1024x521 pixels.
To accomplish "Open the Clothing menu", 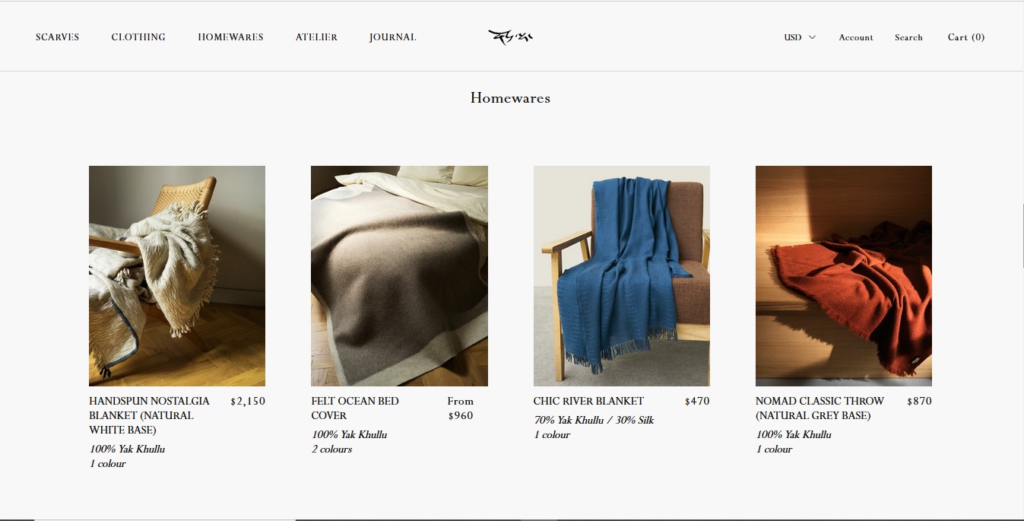I will (138, 37).
